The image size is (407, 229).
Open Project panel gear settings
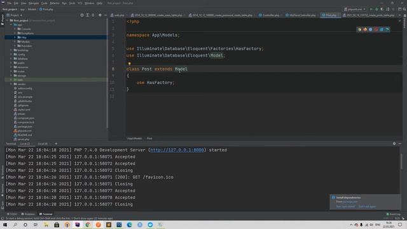point(100,15)
